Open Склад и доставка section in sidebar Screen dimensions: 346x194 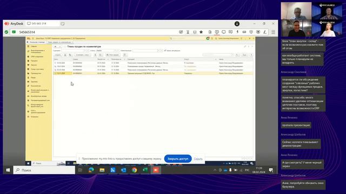pyautogui.click(x=37, y=69)
